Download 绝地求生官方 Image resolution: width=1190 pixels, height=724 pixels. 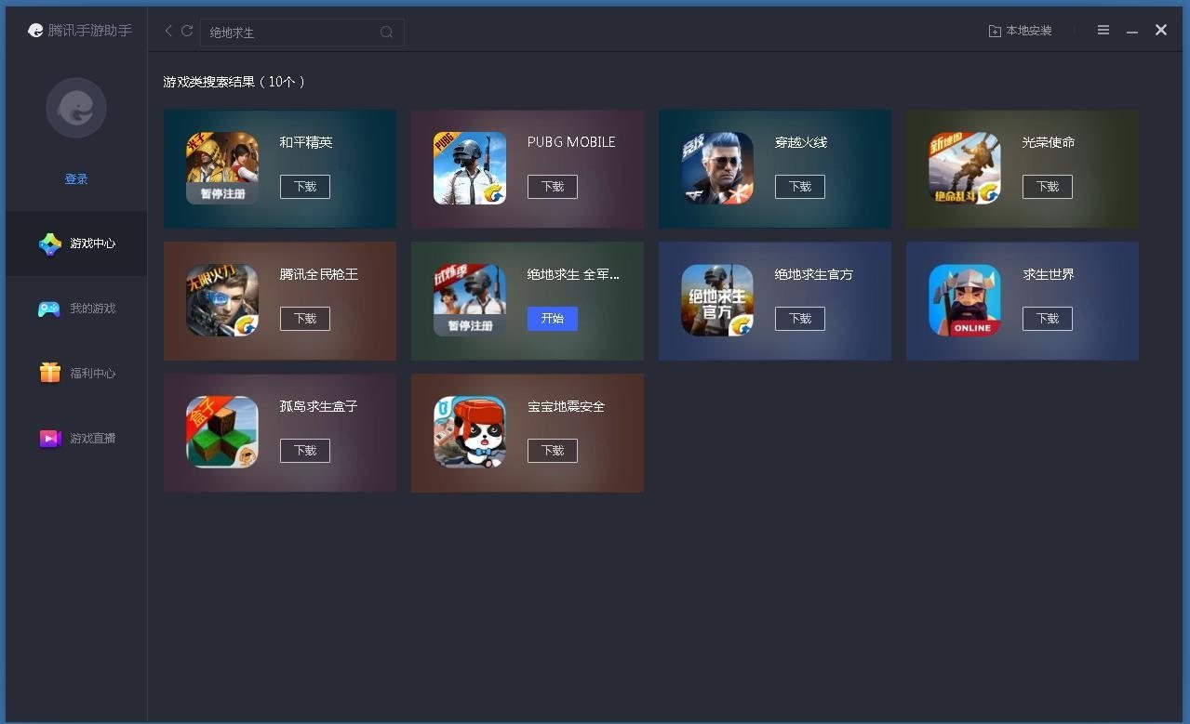point(800,319)
